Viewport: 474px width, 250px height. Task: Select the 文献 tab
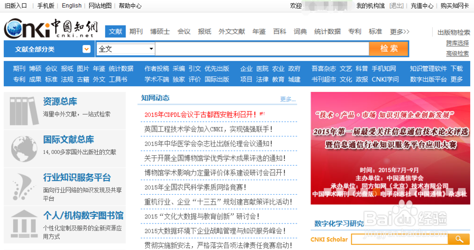pyautogui.click(x=115, y=31)
